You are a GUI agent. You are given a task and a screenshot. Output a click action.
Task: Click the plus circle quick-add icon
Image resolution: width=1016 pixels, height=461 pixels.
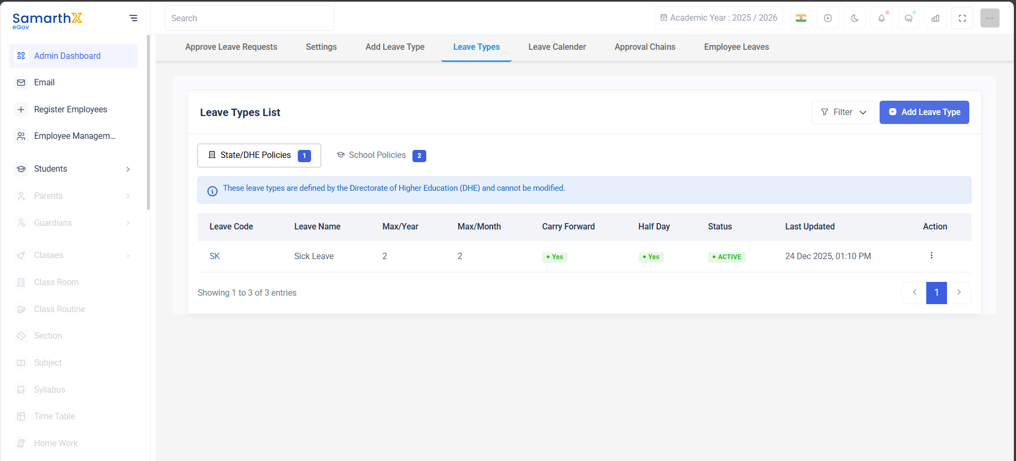tap(828, 18)
